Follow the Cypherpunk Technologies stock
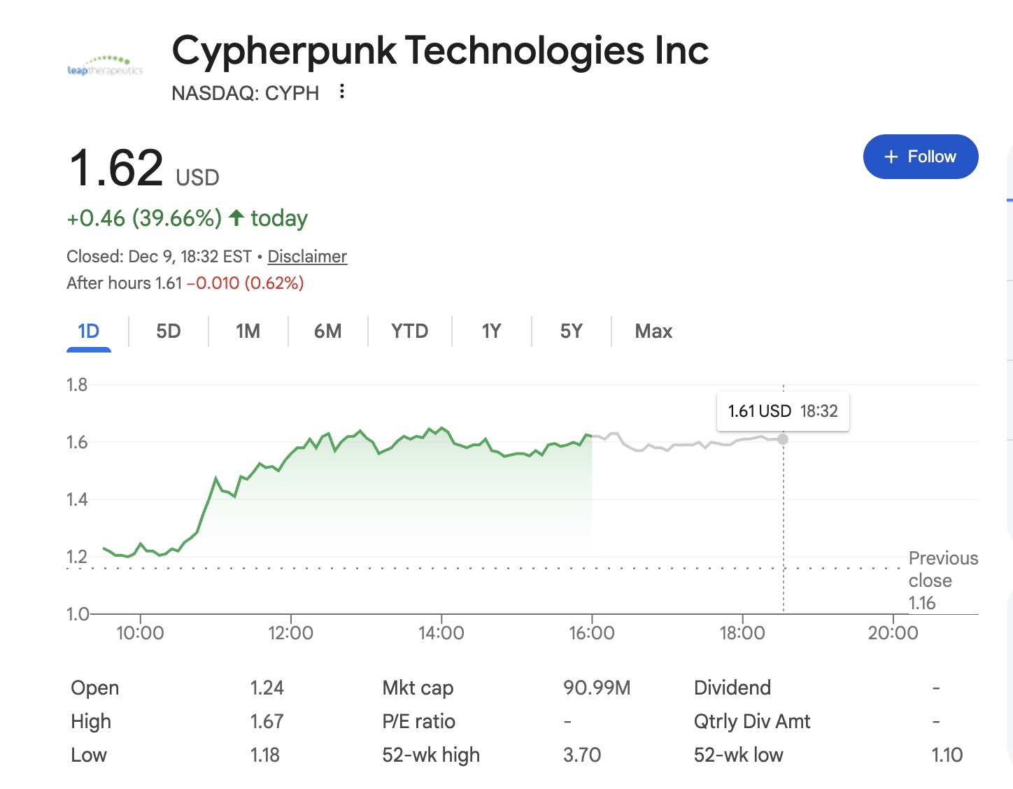This screenshot has width=1013, height=789. (921, 157)
